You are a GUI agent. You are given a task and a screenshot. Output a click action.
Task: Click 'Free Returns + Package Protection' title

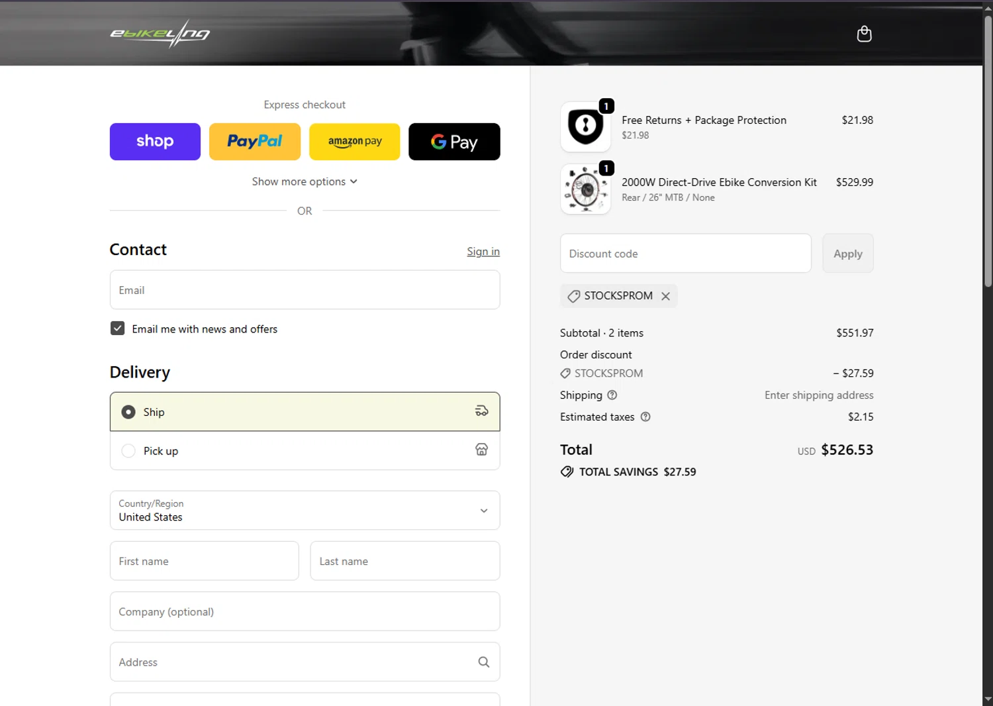pos(704,120)
